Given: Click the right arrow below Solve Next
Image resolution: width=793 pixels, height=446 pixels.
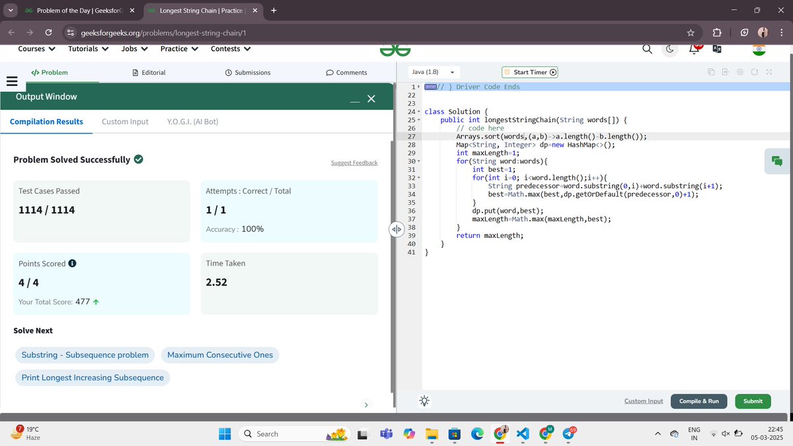Looking at the screenshot, I should tap(365, 404).
